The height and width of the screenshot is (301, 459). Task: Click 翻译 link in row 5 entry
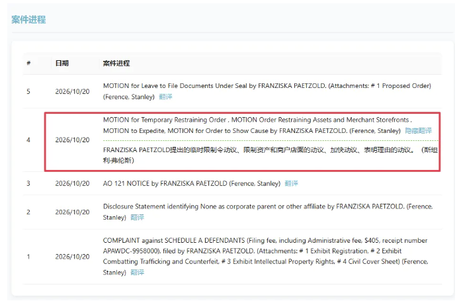pos(165,97)
